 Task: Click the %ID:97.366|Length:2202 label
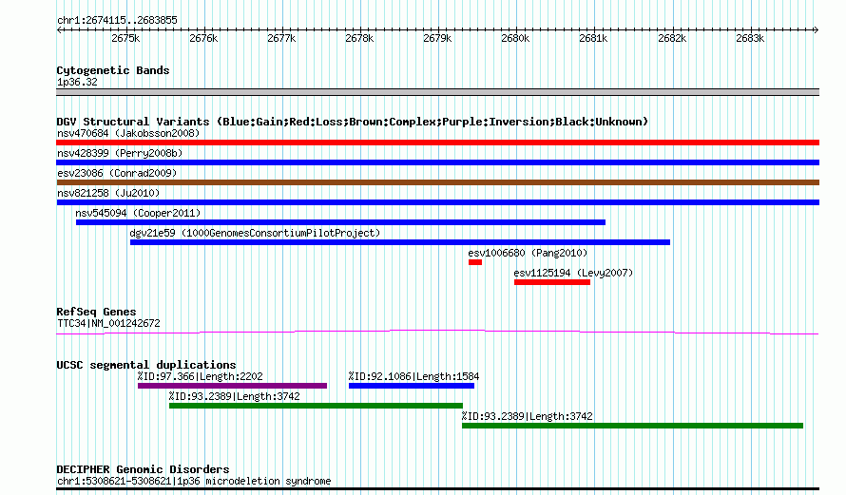(201, 376)
